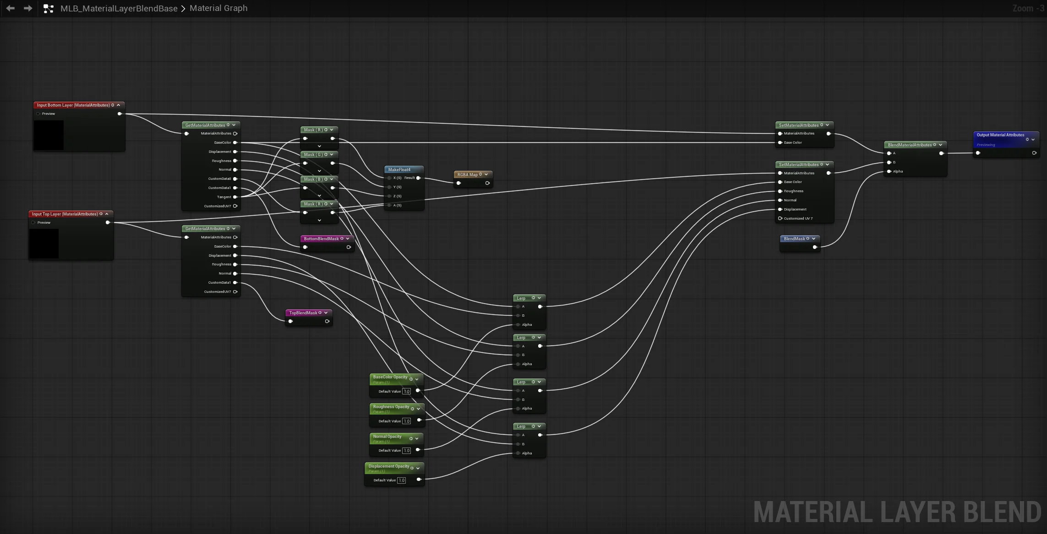Open the TopBlendMask node chevron
The height and width of the screenshot is (534, 1047).
pos(326,313)
